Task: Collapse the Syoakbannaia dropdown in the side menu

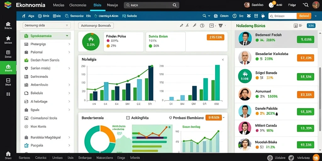Action: [x=67, y=36]
